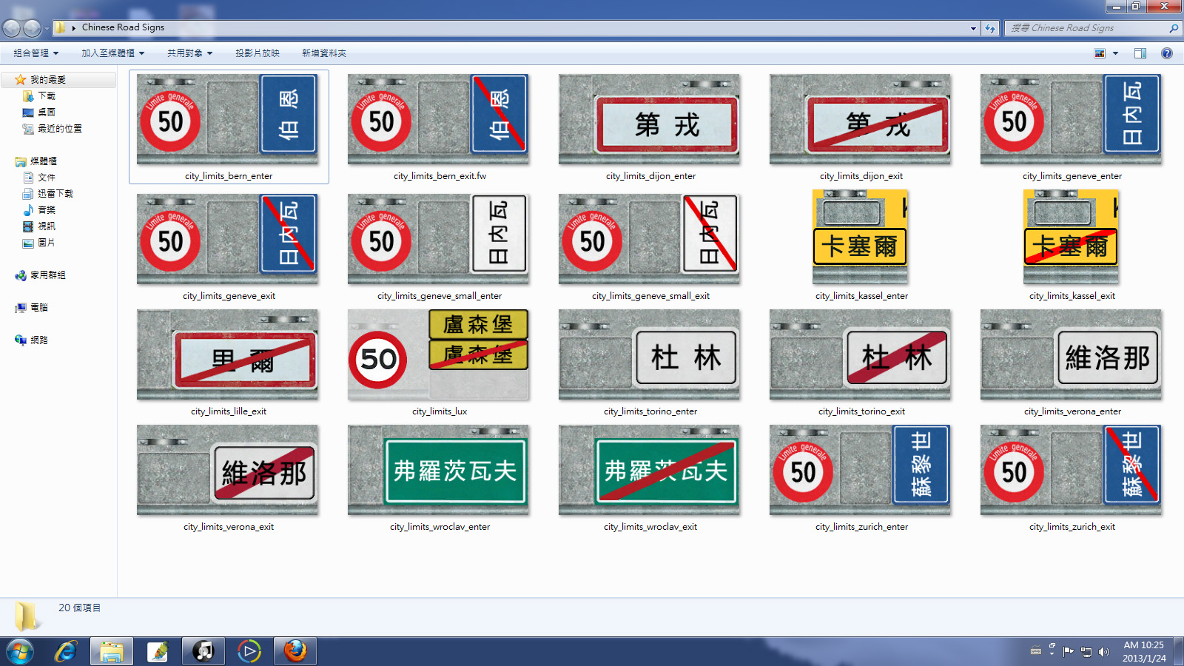
Task: Select city_limits_wroclav_exit thumbnail
Action: click(x=650, y=471)
